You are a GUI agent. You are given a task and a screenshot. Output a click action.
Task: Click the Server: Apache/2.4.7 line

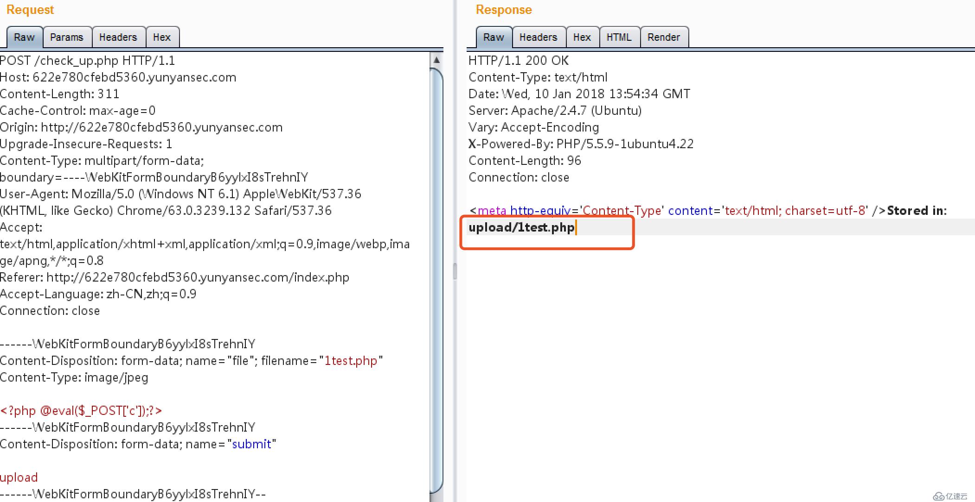555,111
